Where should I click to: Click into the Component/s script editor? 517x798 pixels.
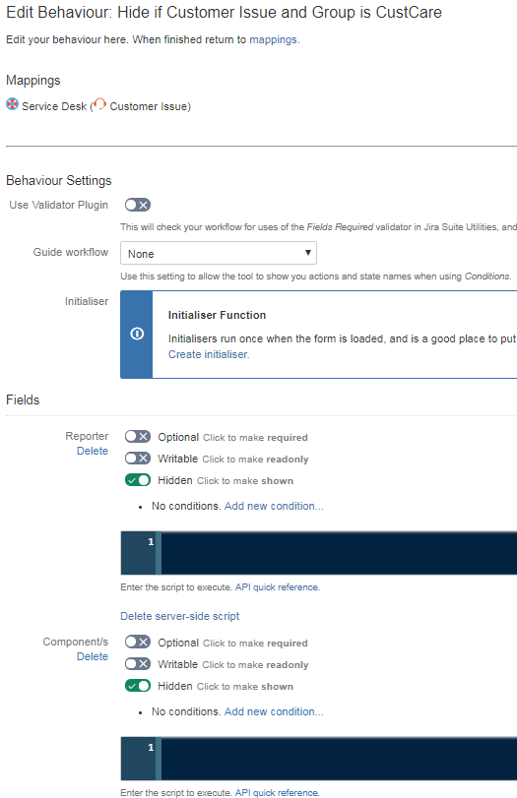tap(339, 759)
